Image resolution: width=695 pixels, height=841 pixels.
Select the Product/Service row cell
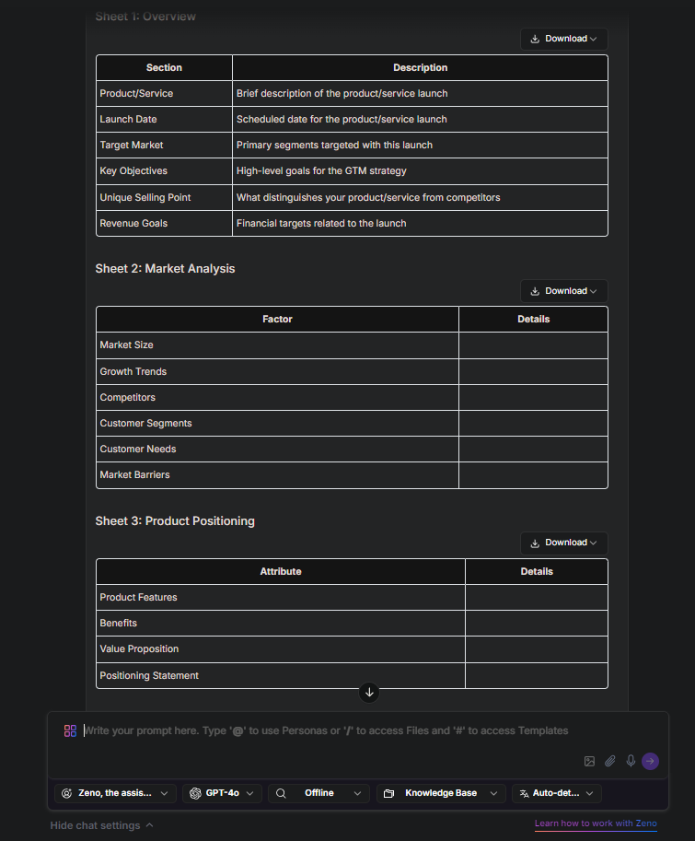(x=164, y=93)
